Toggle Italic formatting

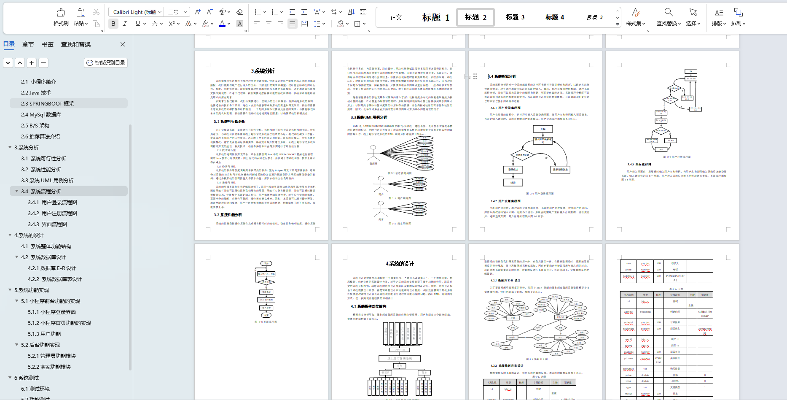(x=125, y=24)
